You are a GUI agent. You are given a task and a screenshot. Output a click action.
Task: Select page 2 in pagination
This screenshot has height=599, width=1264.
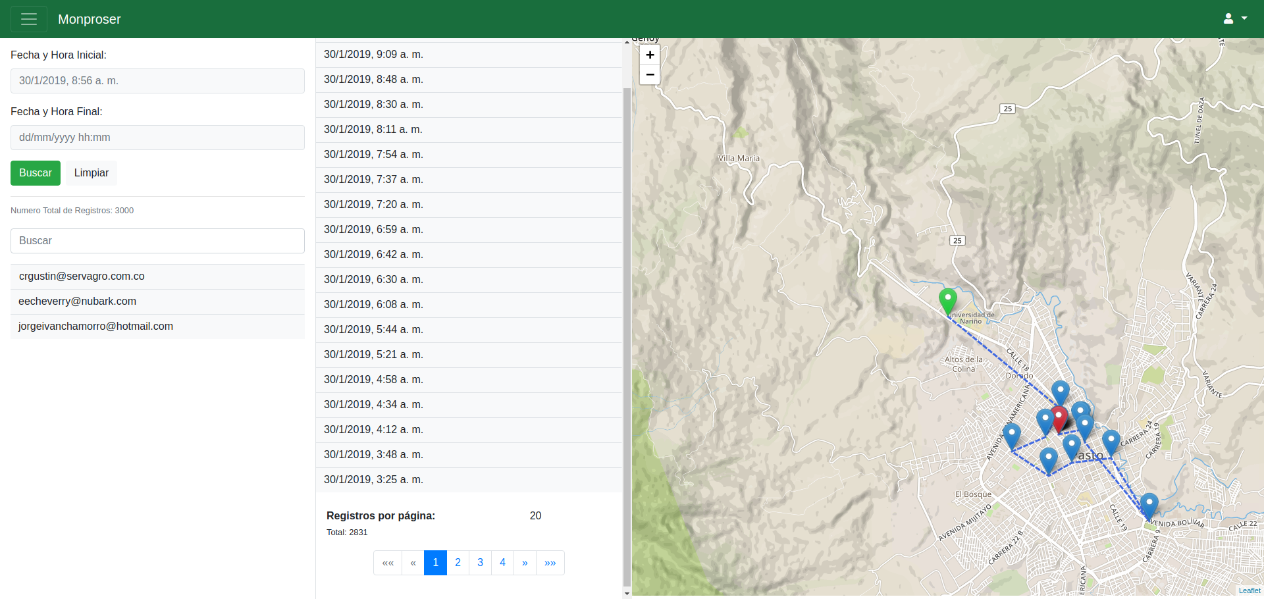tap(458, 563)
